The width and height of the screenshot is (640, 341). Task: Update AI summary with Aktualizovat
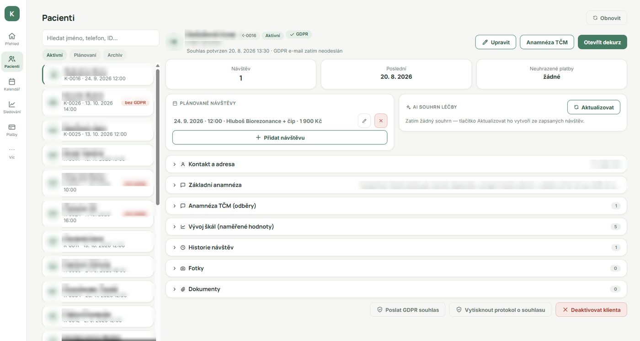coord(594,107)
